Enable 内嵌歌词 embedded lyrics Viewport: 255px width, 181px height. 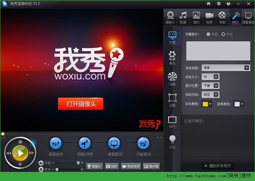pyautogui.click(x=143, y=143)
